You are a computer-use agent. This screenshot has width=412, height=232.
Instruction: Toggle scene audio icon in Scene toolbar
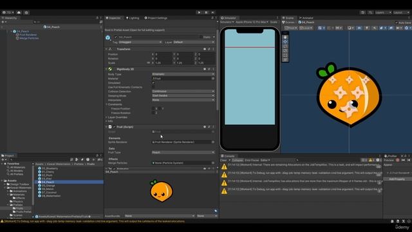[x=375, y=28]
